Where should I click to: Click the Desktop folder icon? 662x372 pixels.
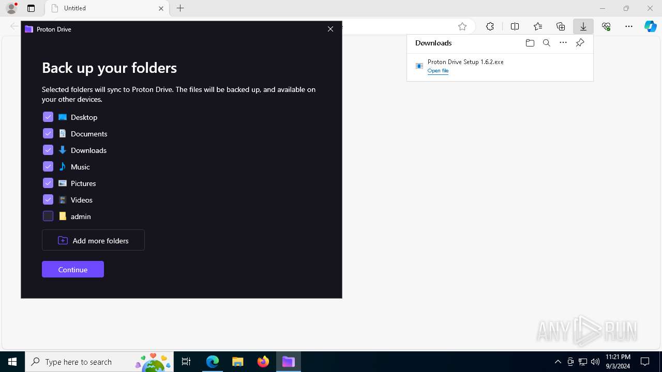(63, 117)
